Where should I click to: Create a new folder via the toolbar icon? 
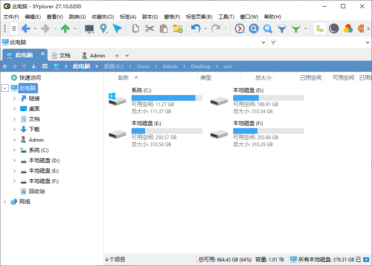[178, 29]
